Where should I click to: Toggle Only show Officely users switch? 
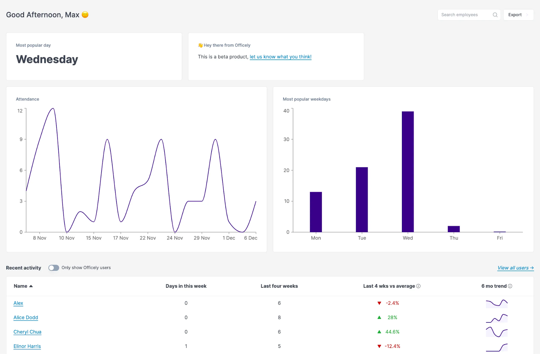(54, 268)
